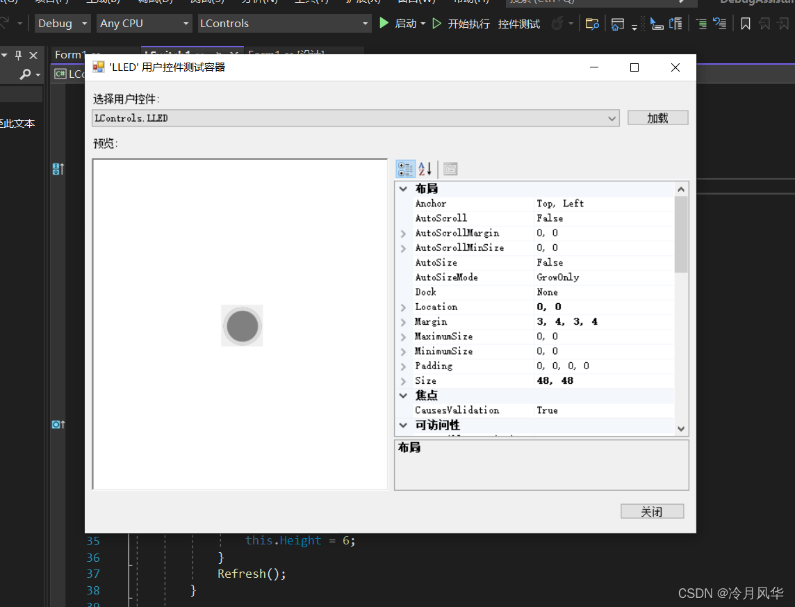This screenshot has height=607, width=795.
Task: Click the AutoSize property value False
Action: pos(550,263)
